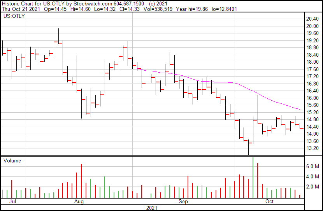
Task: Select the 20.40 price axis label
Action: click(312, 19)
